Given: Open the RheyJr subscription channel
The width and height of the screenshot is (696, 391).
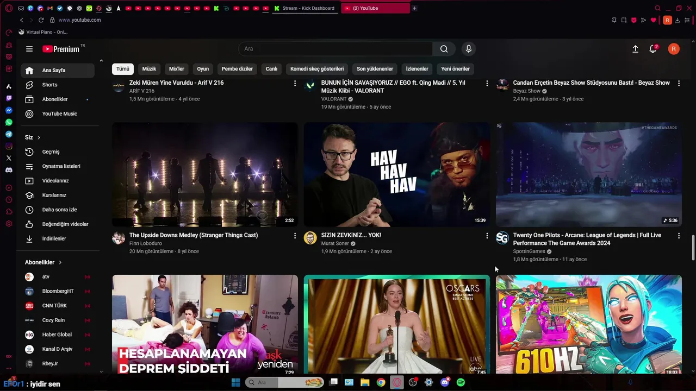Looking at the screenshot, I should (x=58, y=364).
